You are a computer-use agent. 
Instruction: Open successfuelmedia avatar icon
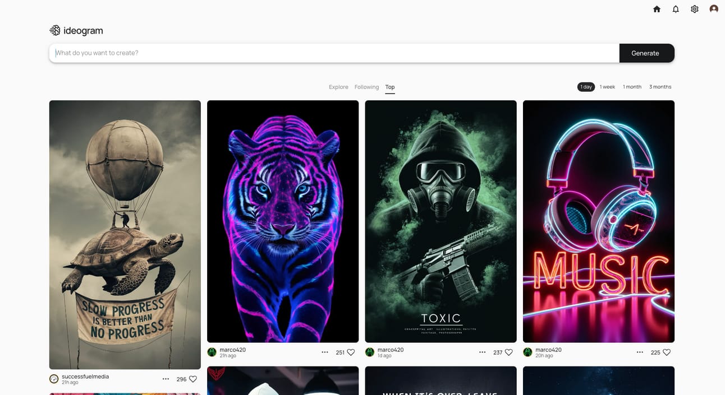point(54,379)
